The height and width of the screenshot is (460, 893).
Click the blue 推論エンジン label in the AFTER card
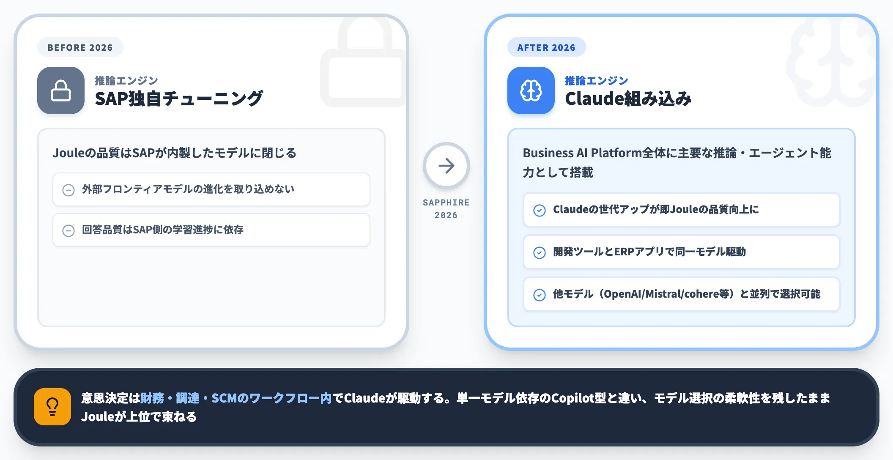pos(597,80)
